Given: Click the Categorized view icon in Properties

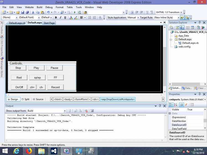Looking at the screenshot, I should 171,105.
